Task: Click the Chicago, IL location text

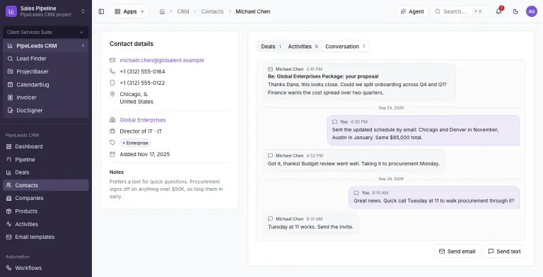Action: pyautogui.click(x=134, y=94)
